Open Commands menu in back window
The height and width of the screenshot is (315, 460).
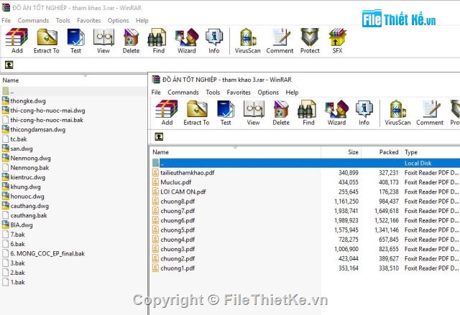coord(33,21)
